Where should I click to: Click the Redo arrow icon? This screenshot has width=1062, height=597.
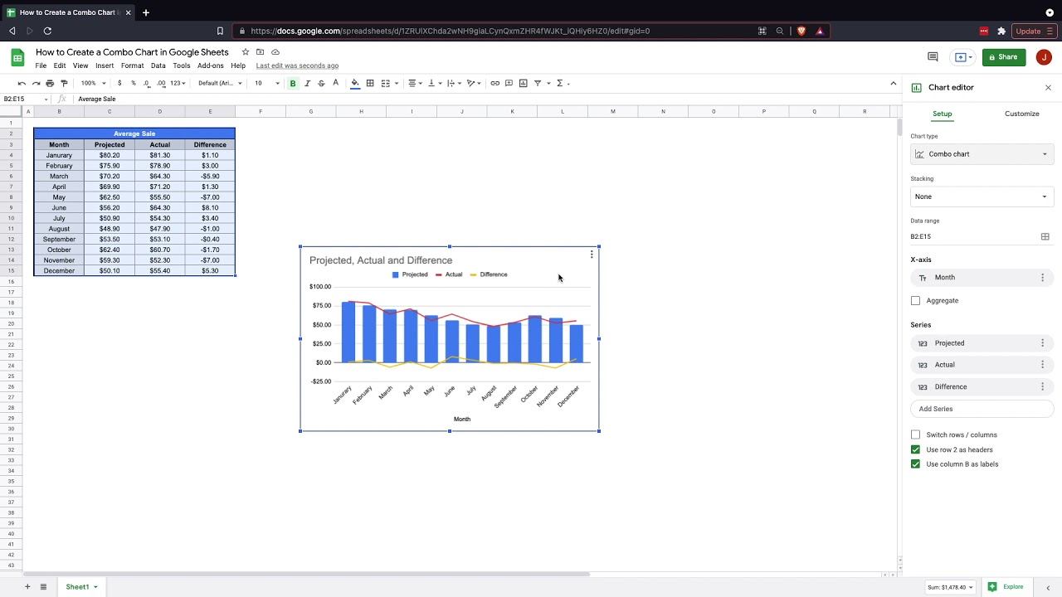pos(36,83)
